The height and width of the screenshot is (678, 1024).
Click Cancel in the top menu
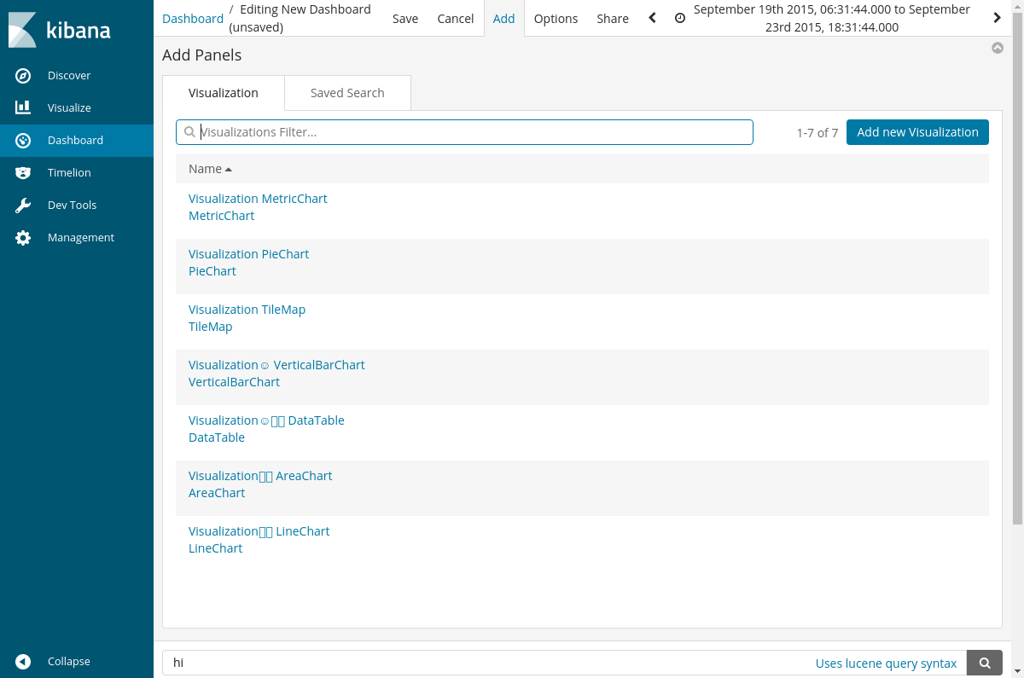coord(456,19)
